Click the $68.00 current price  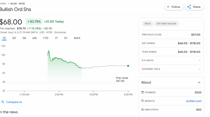[11, 22]
